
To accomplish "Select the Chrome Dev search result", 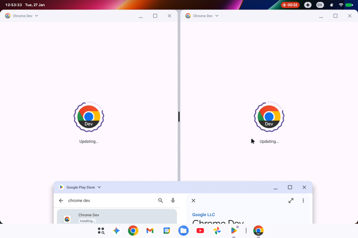I will coord(117,217).
